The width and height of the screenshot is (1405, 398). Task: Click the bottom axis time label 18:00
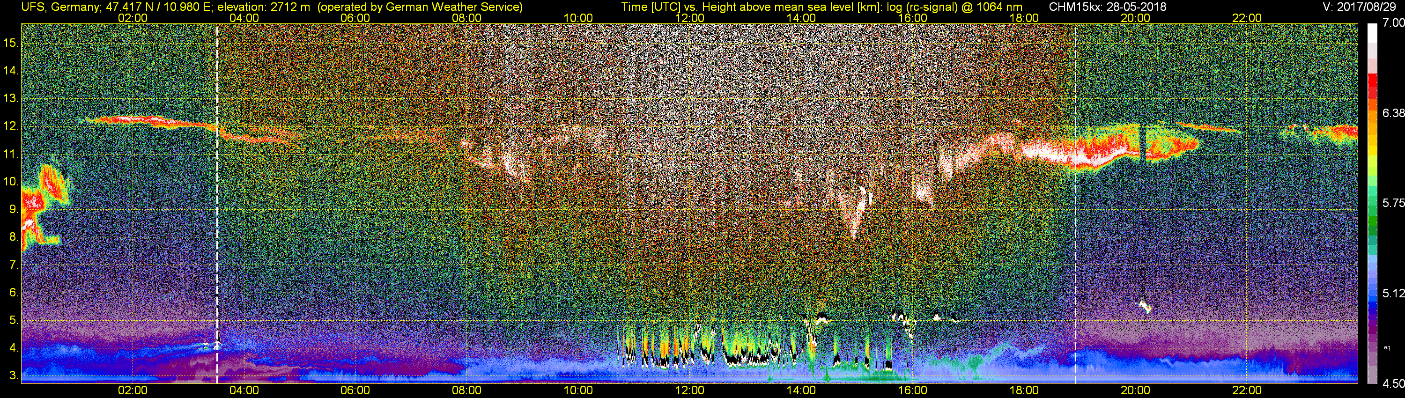click(x=1024, y=391)
